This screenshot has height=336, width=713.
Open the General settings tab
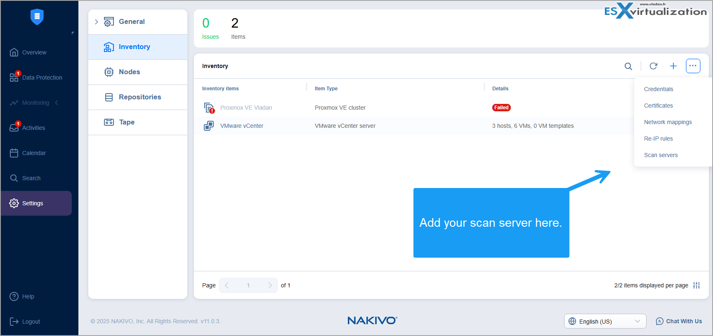pos(138,22)
